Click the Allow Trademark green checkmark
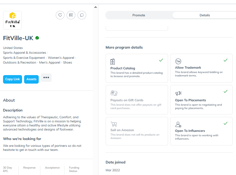Image resolution: width=236 pixels, height=175 pixels. coord(225,60)
